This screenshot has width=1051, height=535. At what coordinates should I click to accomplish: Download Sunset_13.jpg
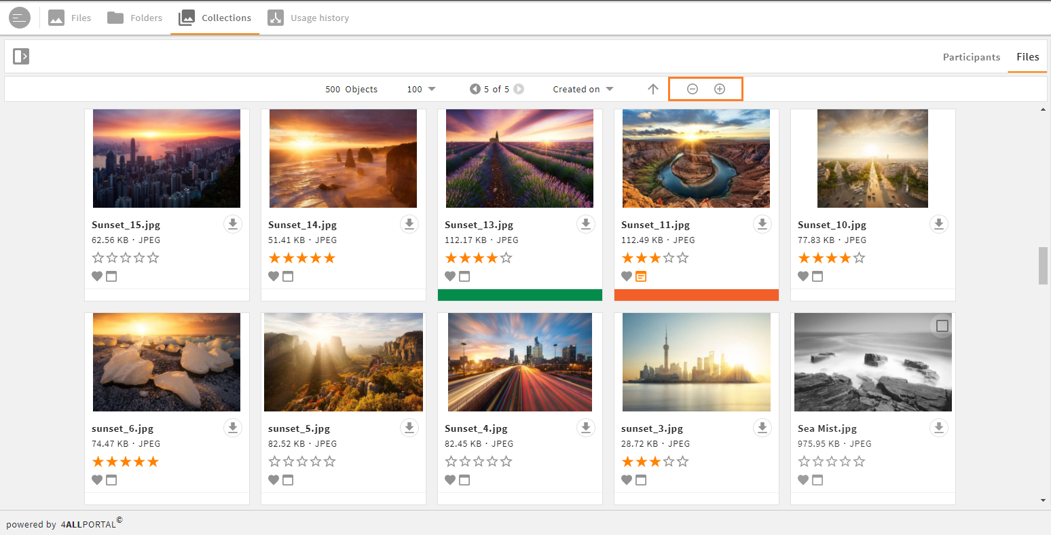(x=586, y=224)
